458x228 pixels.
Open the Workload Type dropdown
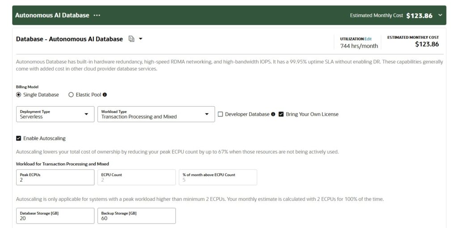click(155, 114)
